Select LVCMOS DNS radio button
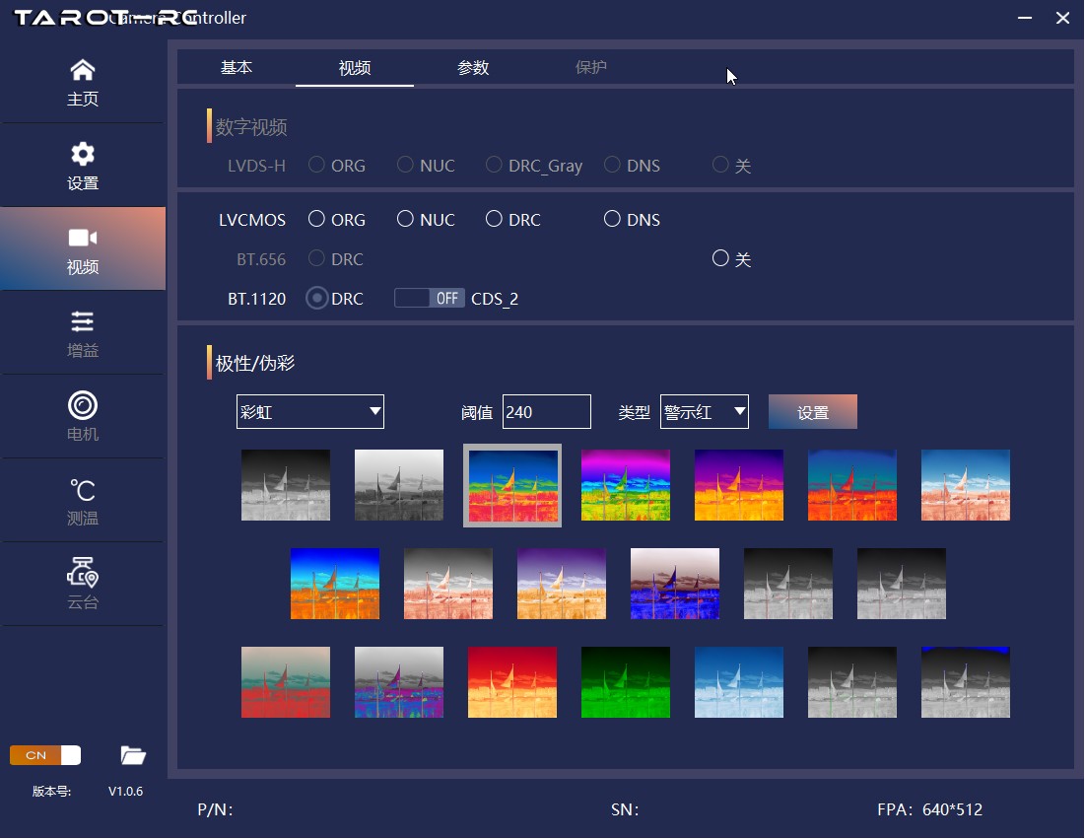The width and height of the screenshot is (1085, 839). 612,219
